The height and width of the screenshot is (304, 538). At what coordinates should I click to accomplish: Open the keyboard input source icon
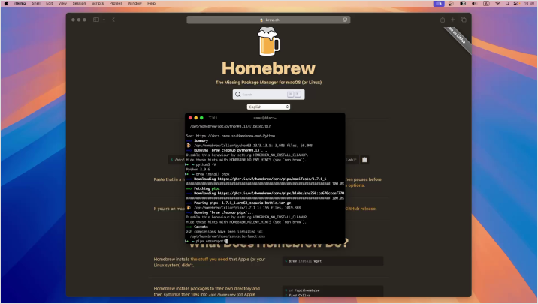(486, 3)
